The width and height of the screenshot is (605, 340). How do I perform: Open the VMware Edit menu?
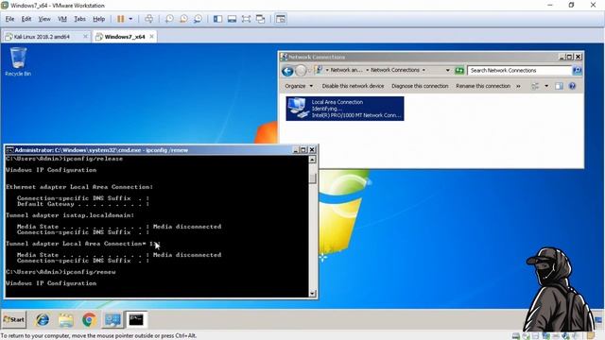point(26,19)
